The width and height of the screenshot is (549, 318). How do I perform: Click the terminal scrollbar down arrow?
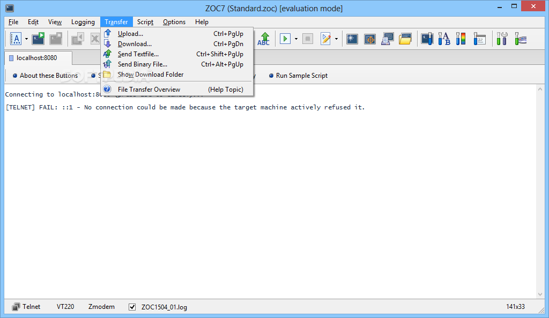540,294
